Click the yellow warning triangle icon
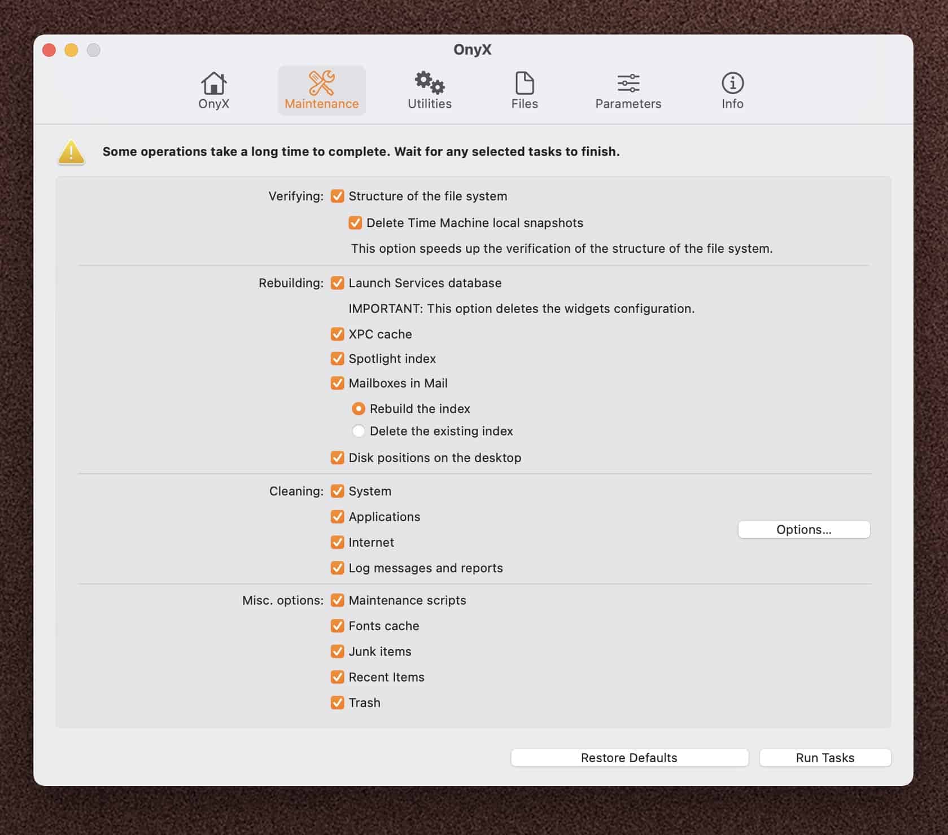The height and width of the screenshot is (835, 948). (72, 152)
